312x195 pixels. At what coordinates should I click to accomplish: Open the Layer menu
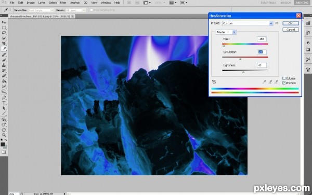click(42, 3)
